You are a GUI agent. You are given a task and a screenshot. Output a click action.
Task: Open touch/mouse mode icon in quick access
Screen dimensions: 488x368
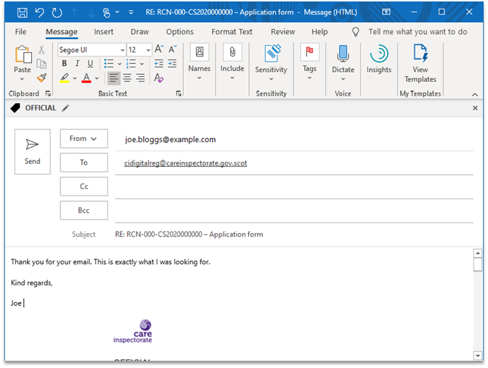(x=107, y=13)
